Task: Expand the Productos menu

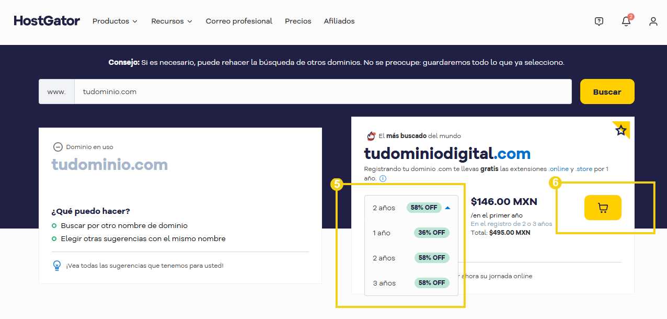Action: pos(115,21)
